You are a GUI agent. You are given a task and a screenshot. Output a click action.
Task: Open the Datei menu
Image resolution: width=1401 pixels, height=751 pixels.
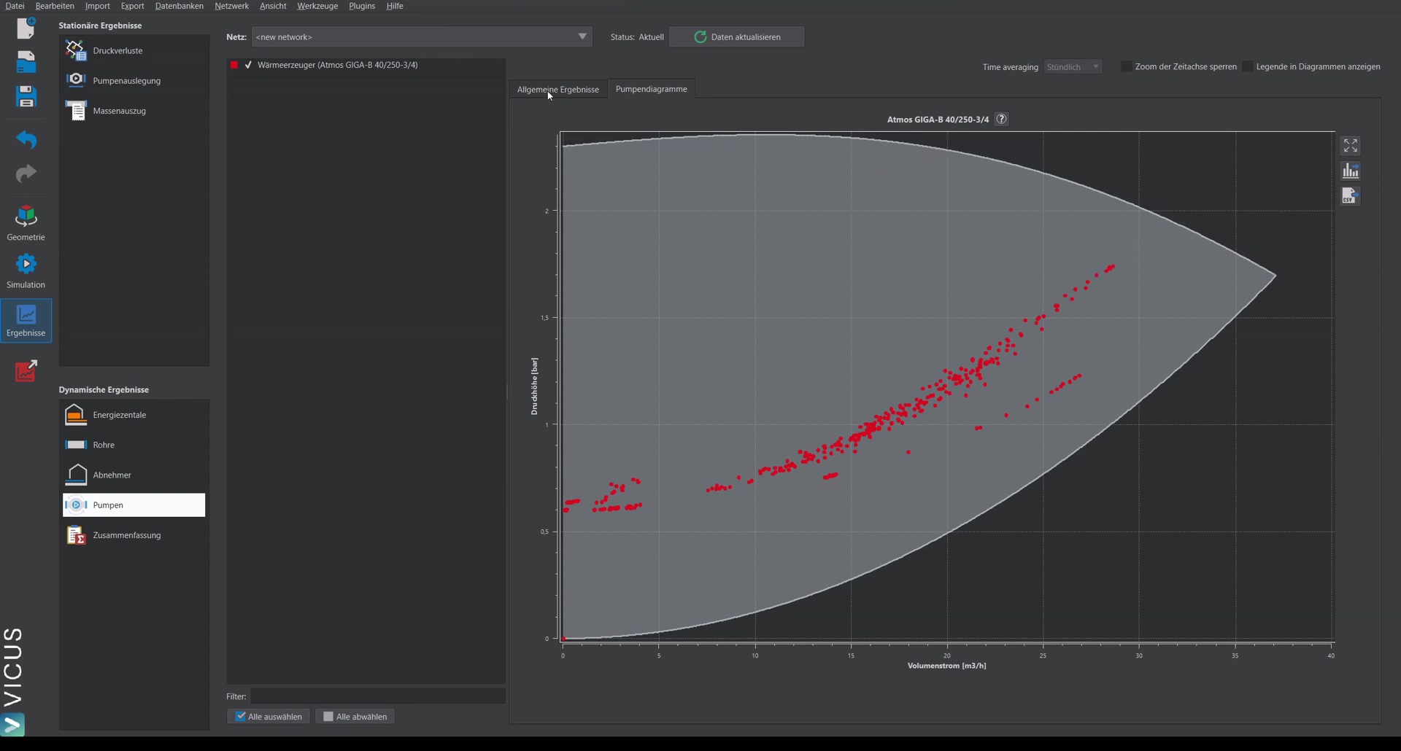pos(15,6)
